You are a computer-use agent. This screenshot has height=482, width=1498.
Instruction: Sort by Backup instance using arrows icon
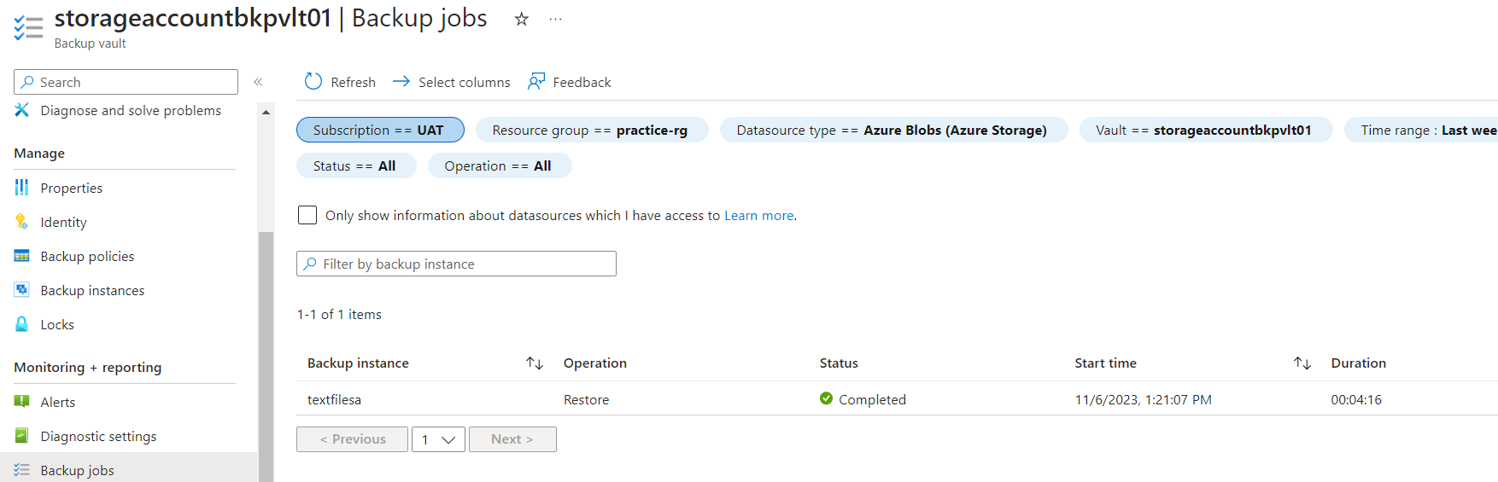click(535, 363)
